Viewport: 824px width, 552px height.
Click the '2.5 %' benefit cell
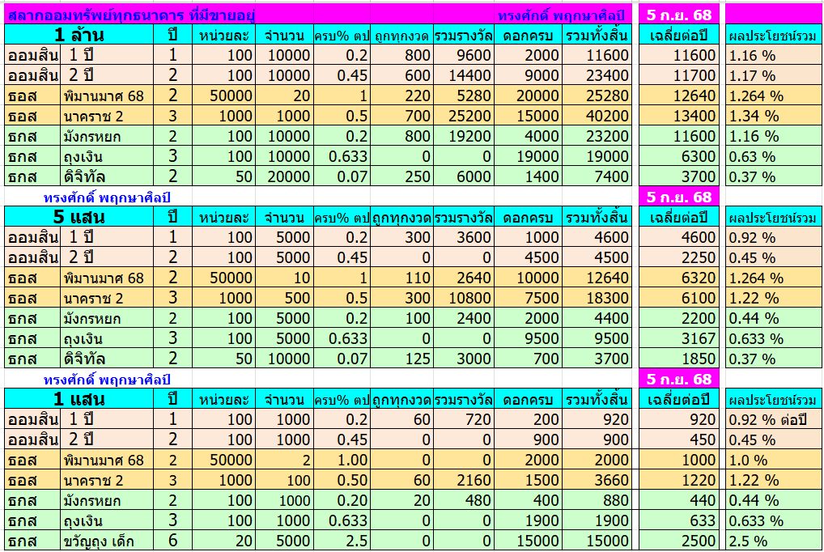click(774, 541)
